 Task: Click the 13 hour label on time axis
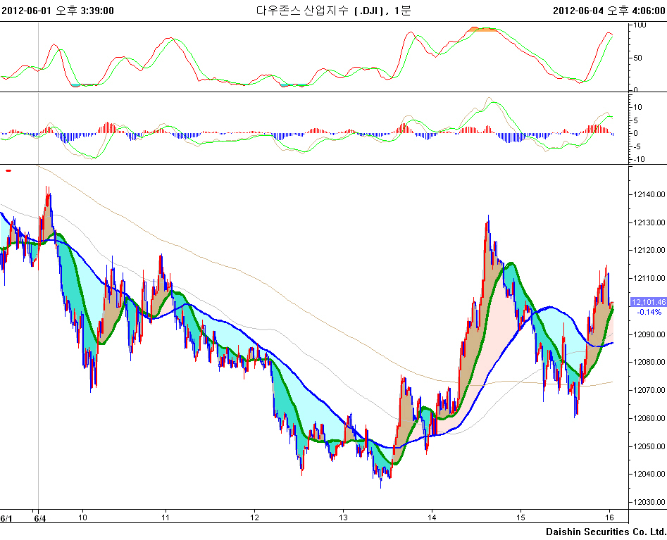(x=342, y=518)
